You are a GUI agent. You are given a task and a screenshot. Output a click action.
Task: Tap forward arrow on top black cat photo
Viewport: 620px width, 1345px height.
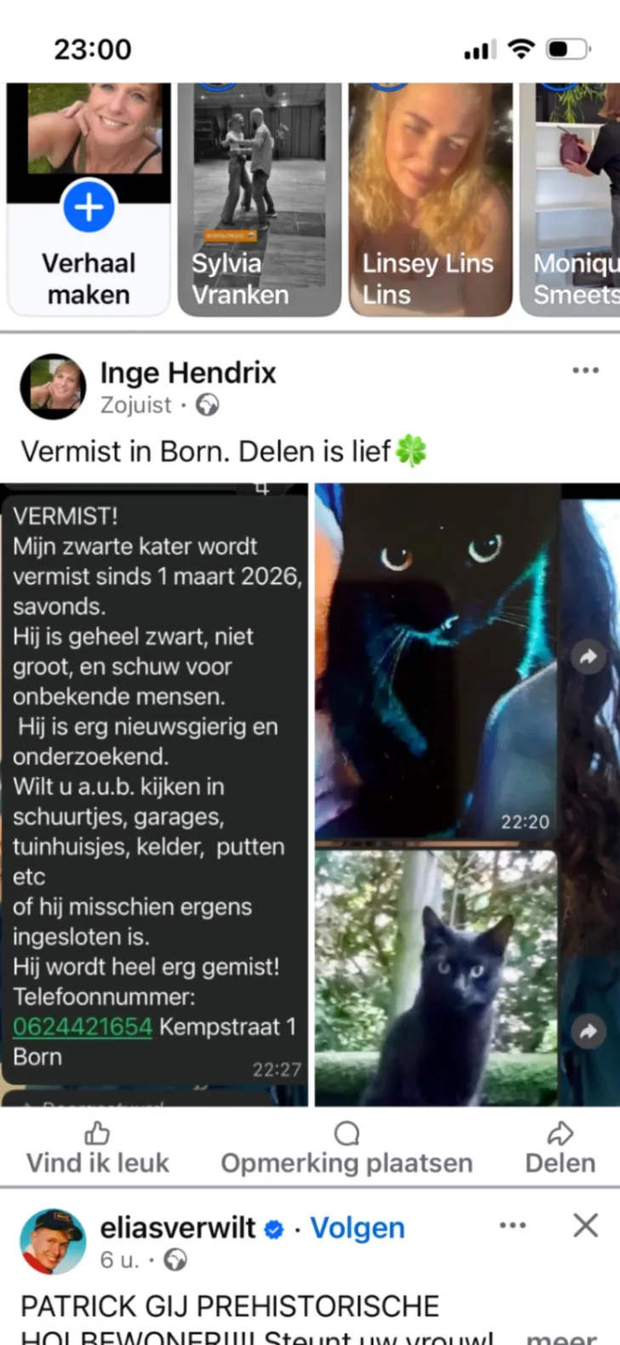tap(588, 656)
